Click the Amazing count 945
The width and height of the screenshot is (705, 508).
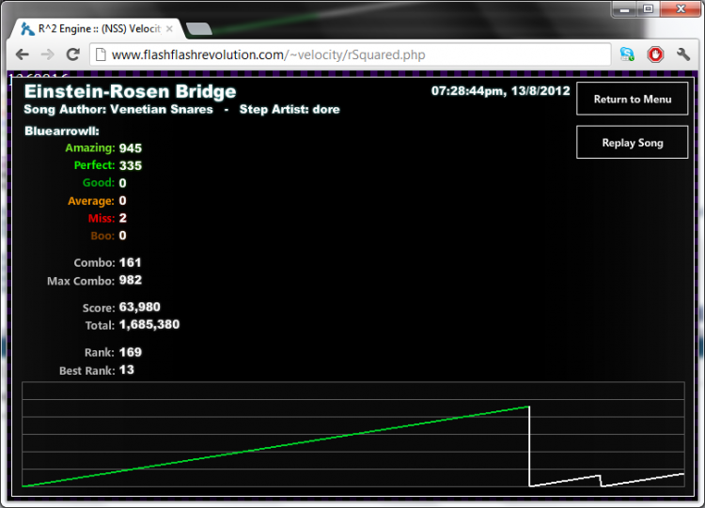tap(131, 148)
